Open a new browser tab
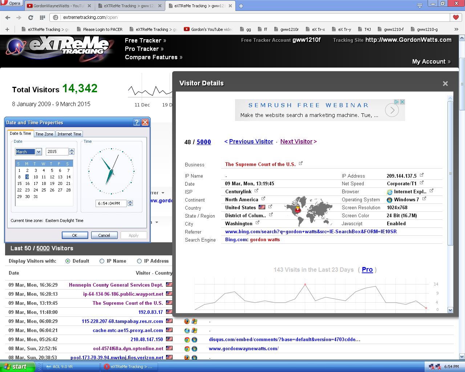The width and height of the screenshot is (465, 372). [241, 6]
